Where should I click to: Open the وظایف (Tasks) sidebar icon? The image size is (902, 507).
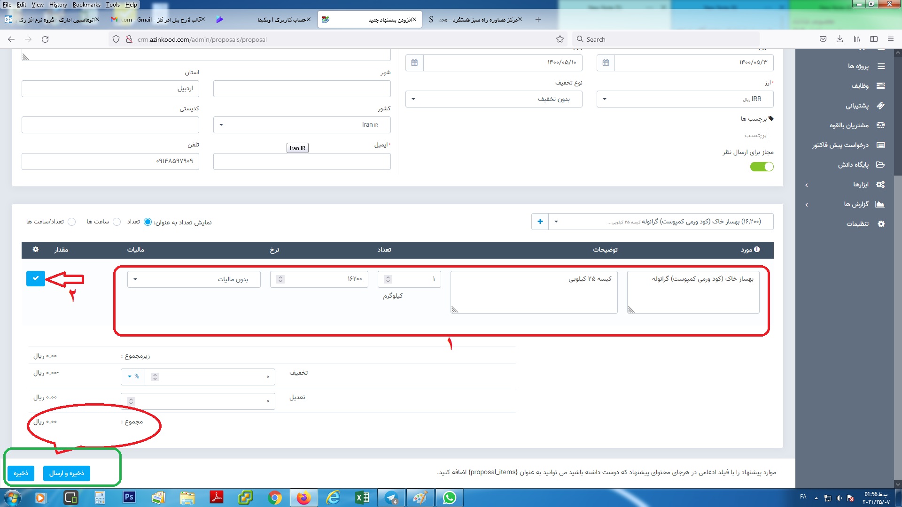881,86
